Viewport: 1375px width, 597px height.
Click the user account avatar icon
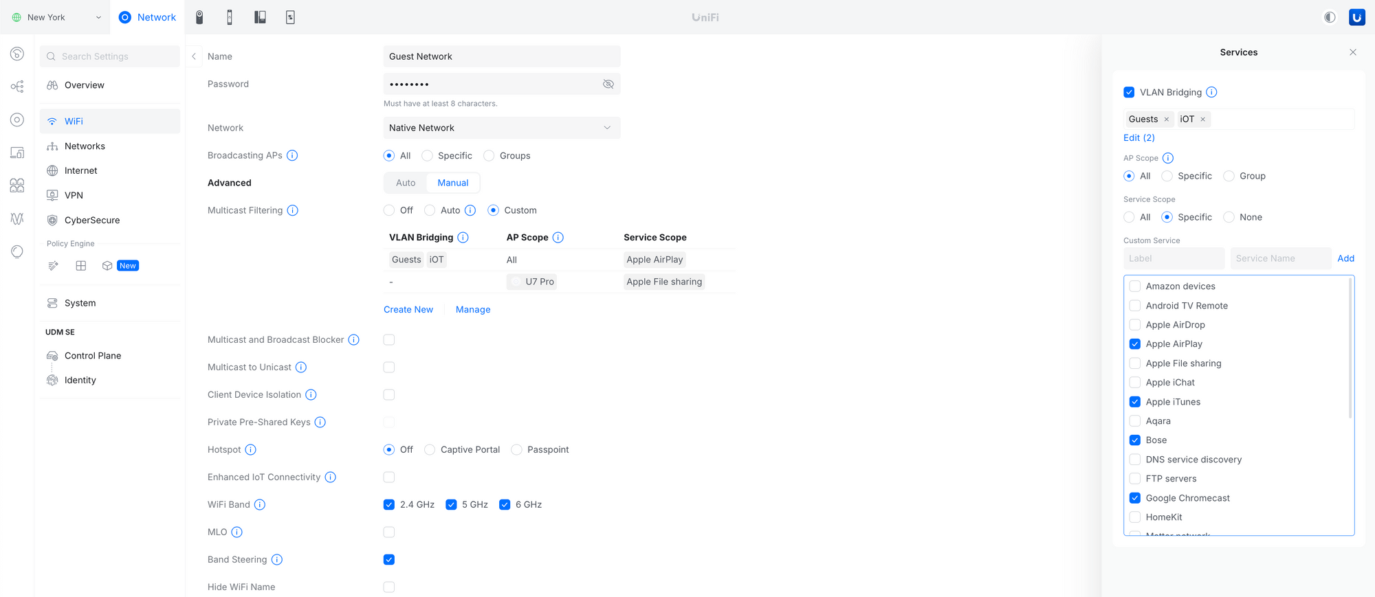click(1356, 17)
